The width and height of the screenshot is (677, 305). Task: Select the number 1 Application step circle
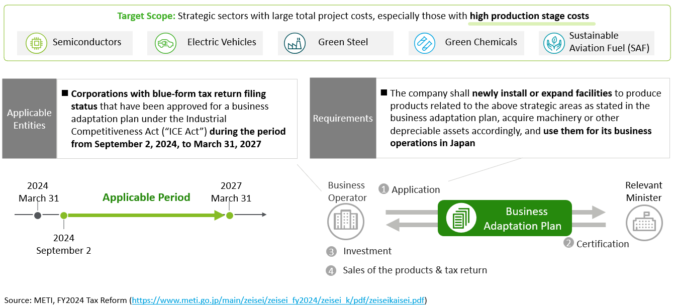pyautogui.click(x=384, y=189)
